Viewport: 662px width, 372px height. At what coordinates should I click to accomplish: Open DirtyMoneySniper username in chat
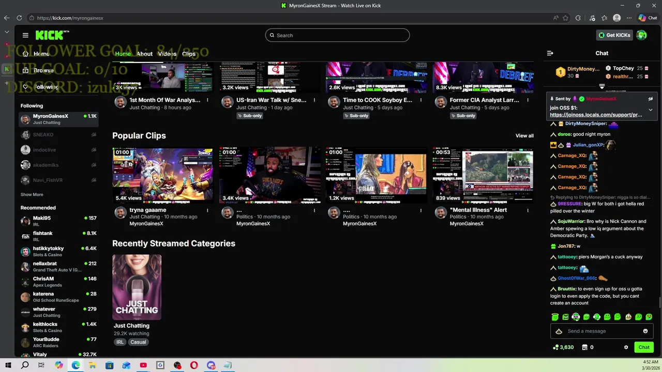[585, 124]
